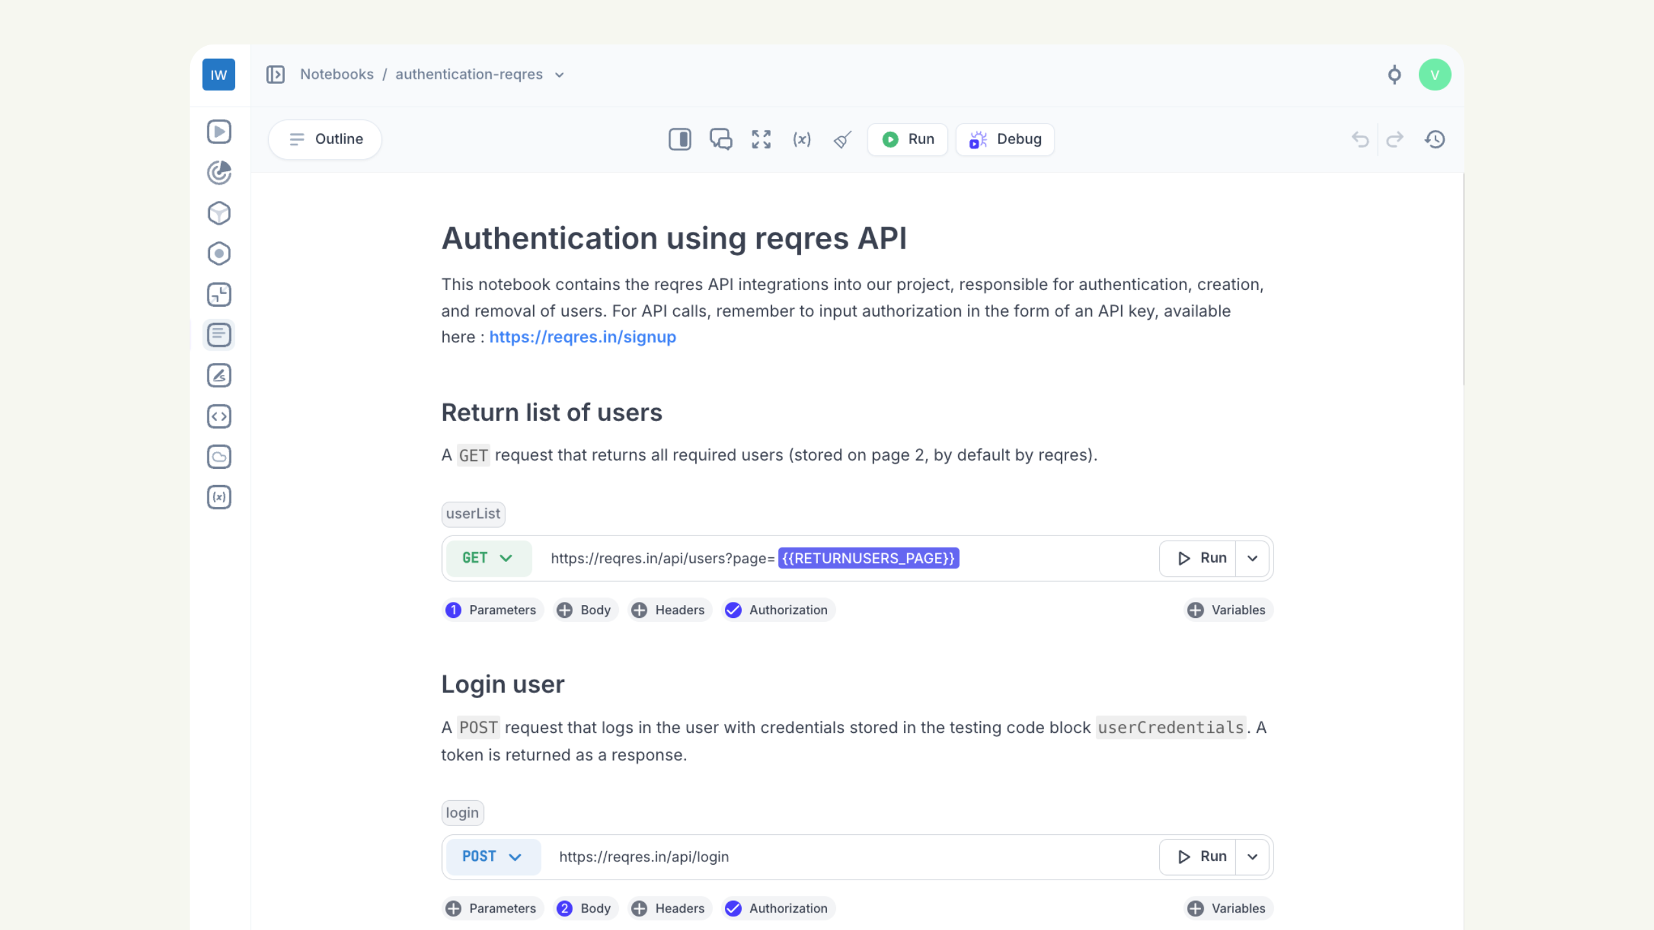The image size is (1654, 930).
Task: Open Parameters tab of userList request
Action: tap(492, 610)
